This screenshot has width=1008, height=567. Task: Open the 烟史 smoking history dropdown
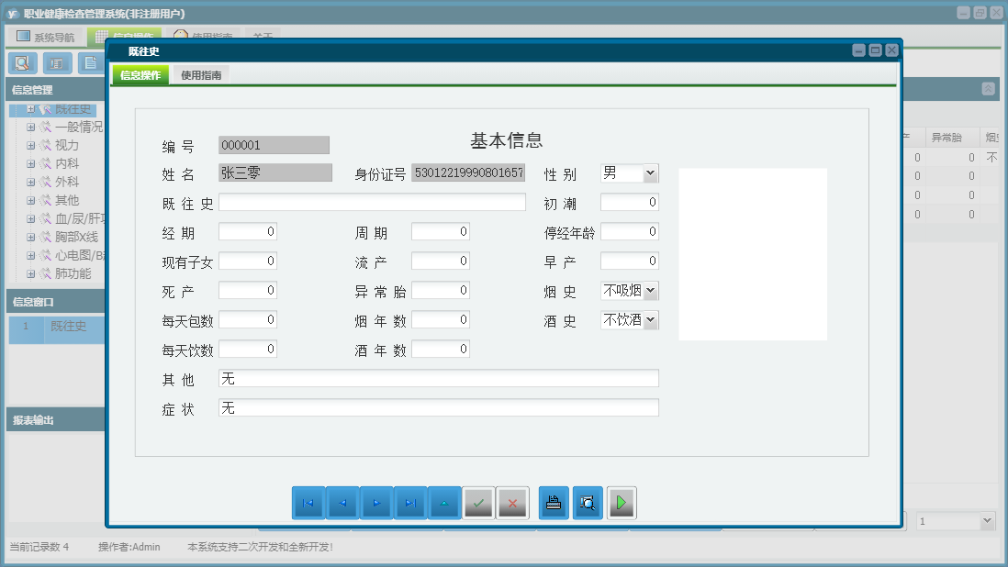(x=650, y=291)
